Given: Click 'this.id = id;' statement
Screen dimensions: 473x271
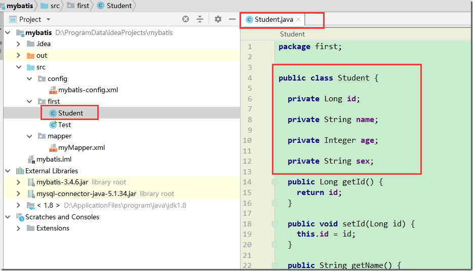Looking at the screenshot, I should [326, 234].
